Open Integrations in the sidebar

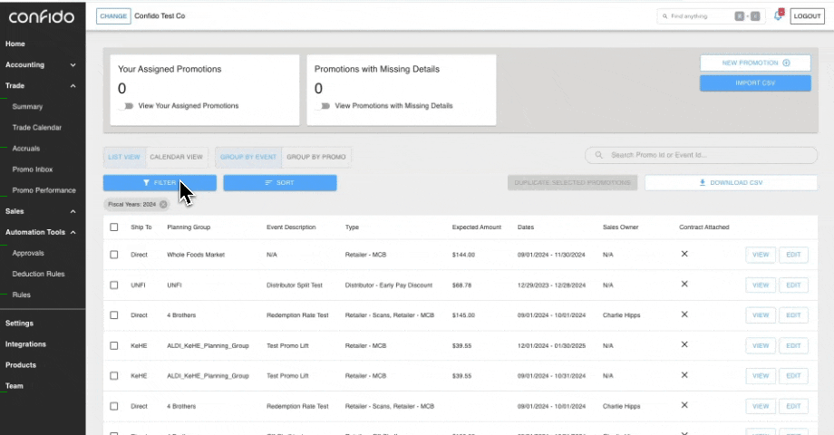click(x=25, y=344)
